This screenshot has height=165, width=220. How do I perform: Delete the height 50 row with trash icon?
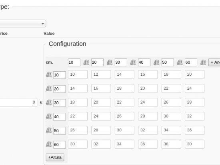point(49,130)
